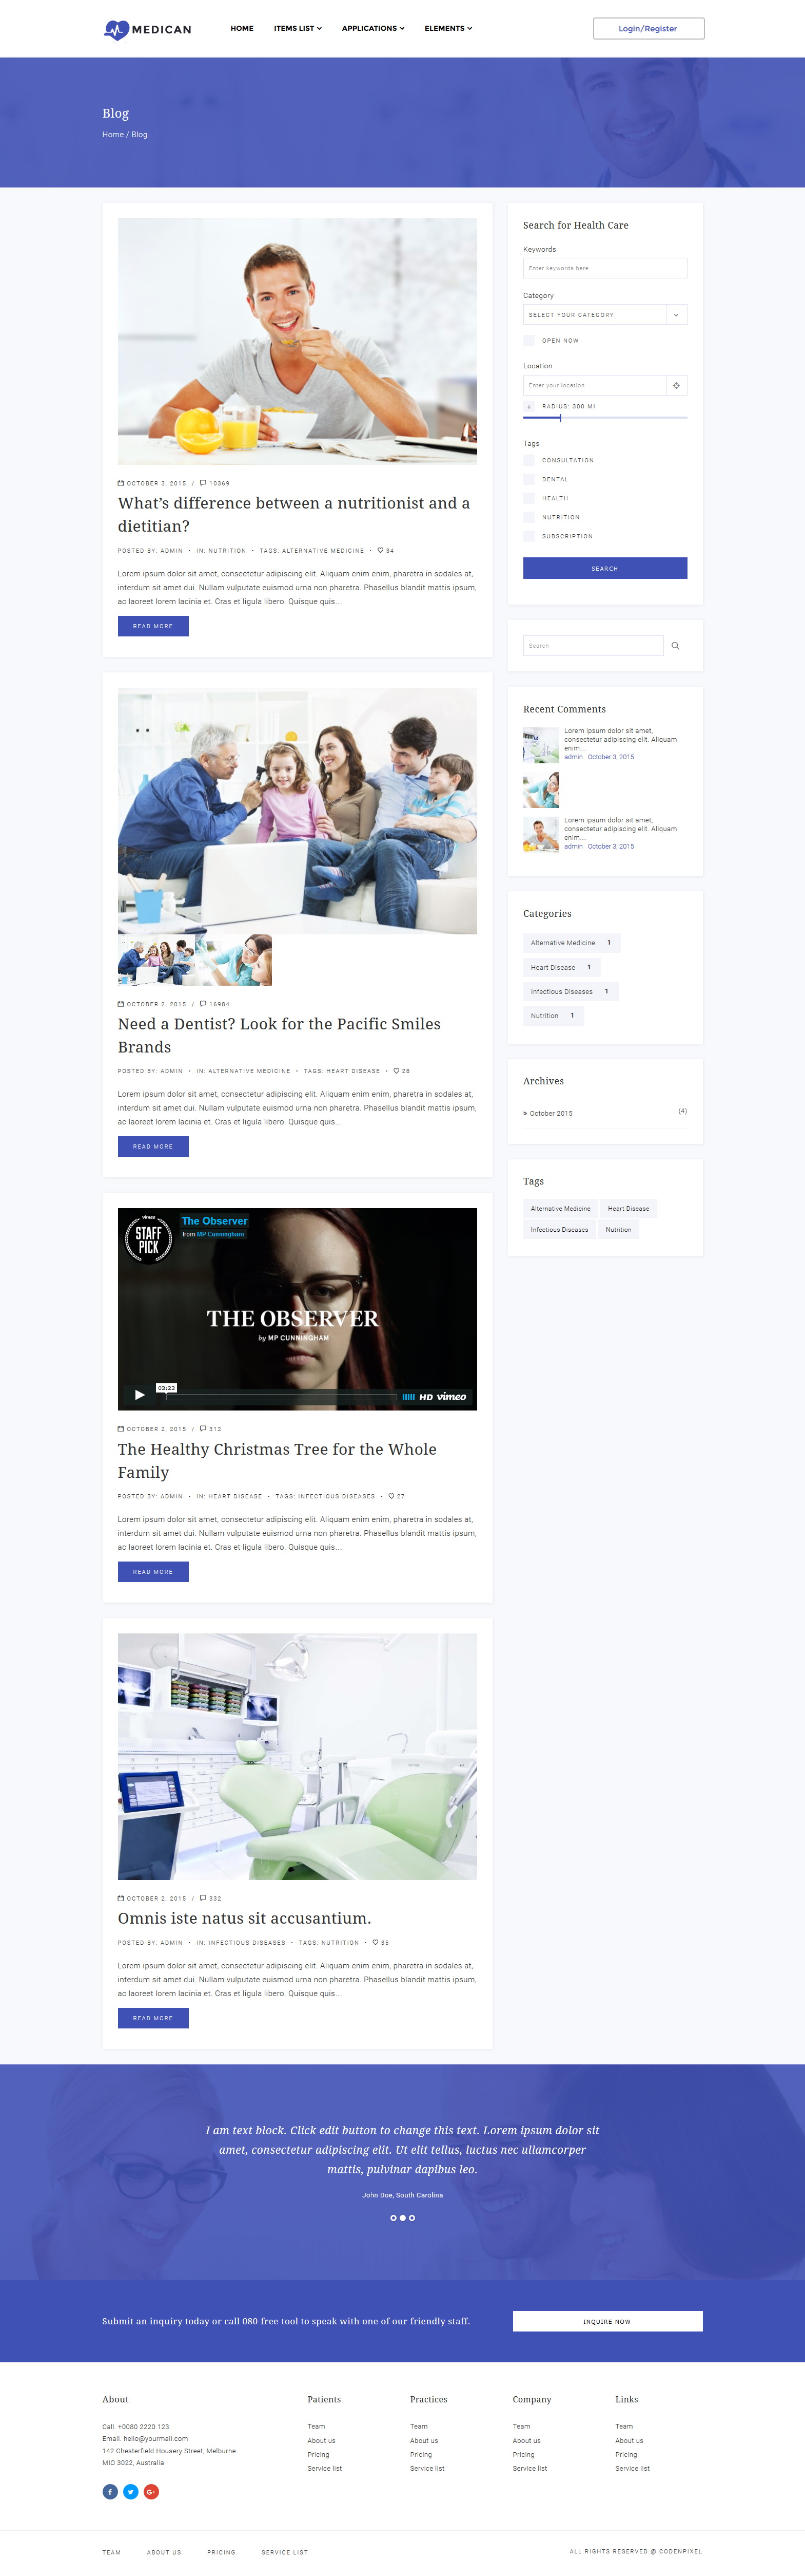Click heart like icon on Pacific Smiles post

tap(397, 1071)
